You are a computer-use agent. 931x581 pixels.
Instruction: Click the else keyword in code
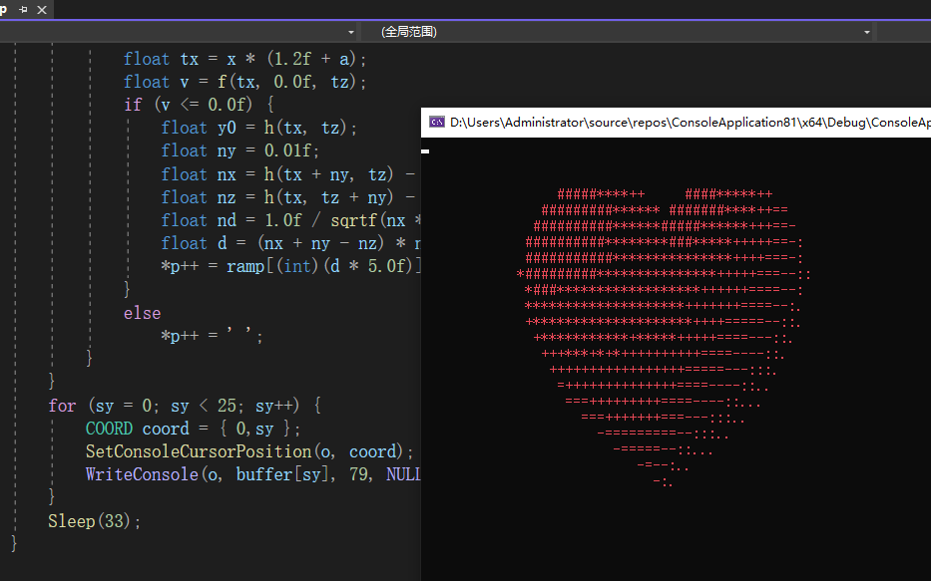tap(142, 313)
